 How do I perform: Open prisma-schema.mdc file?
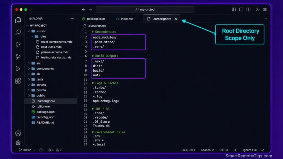click(x=55, y=52)
